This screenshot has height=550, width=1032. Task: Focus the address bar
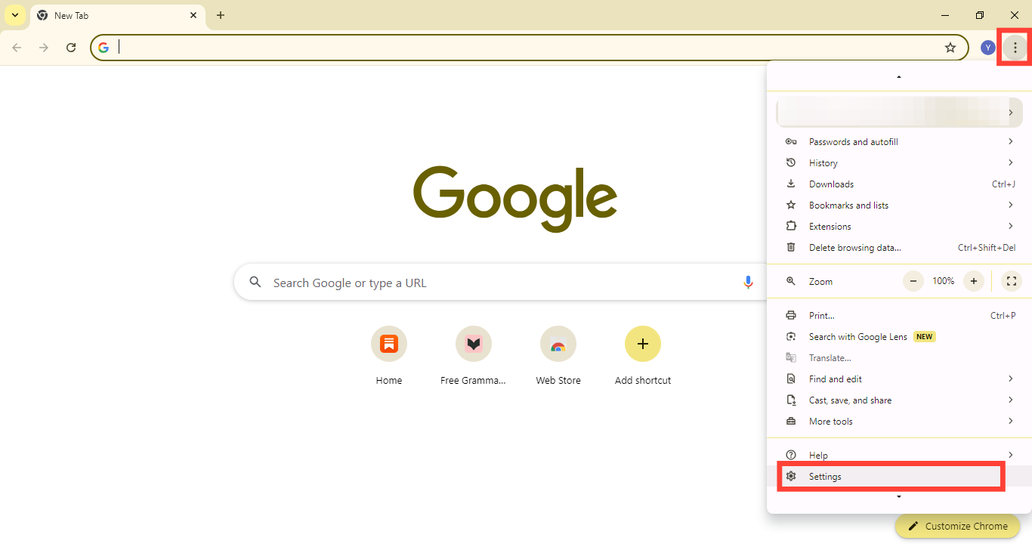click(529, 48)
